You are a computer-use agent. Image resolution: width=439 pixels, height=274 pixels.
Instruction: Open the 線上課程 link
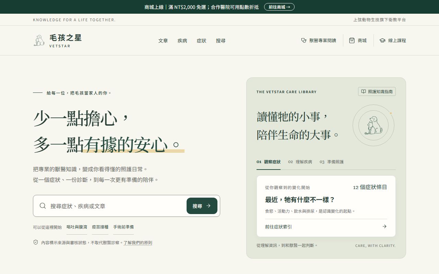pos(393,40)
